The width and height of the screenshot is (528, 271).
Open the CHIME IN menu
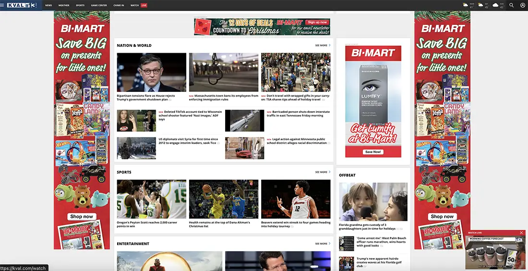pyautogui.click(x=119, y=5)
